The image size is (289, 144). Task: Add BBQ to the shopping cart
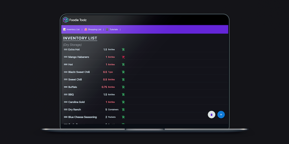123,94
